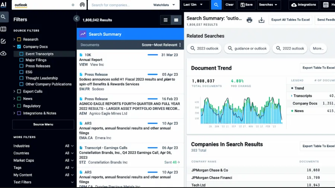Click the Integrations cloud icon

[x=294, y=5]
